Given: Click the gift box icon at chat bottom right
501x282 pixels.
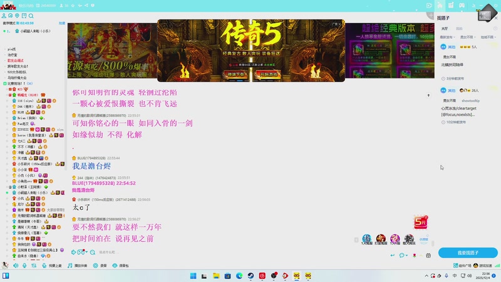Looking at the screenshot, I should (428, 255).
